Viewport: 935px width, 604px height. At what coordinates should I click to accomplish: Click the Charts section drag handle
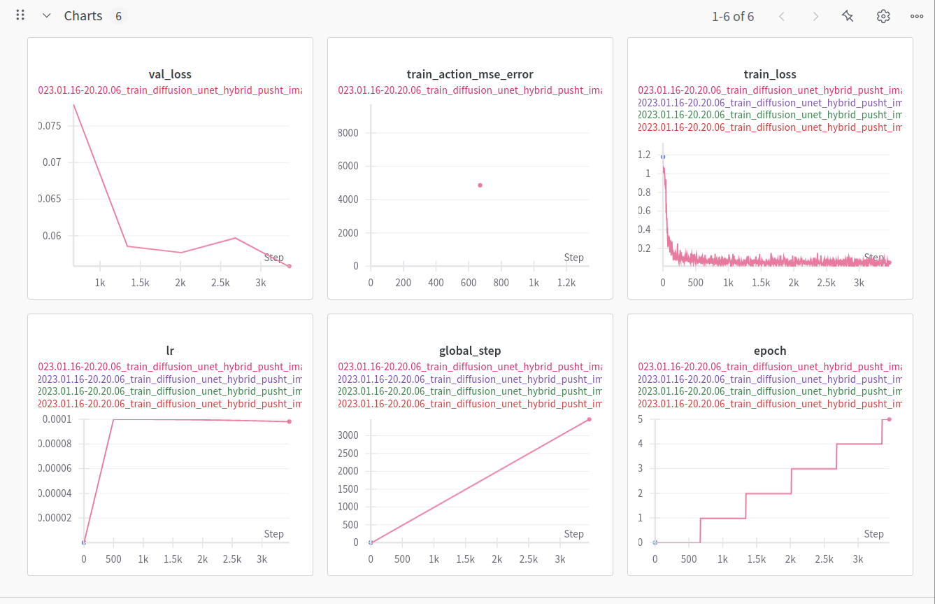click(x=20, y=15)
